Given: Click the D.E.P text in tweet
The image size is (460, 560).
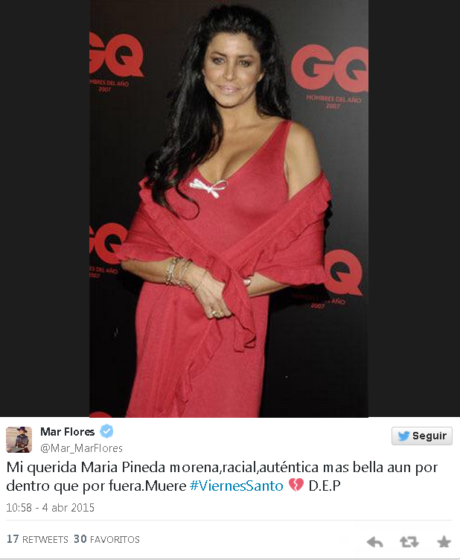Looking at the screenshot, I should pyautogui.click(x=325, y=486).
